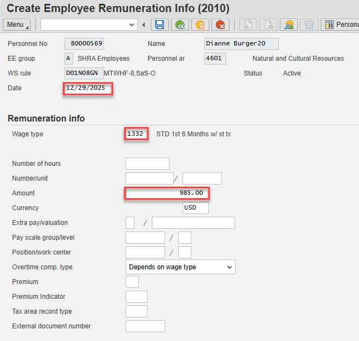The width and height of the screenshot is (359, 341).
Task: Click the Previous record icon
Action: [x=249, y=25]
